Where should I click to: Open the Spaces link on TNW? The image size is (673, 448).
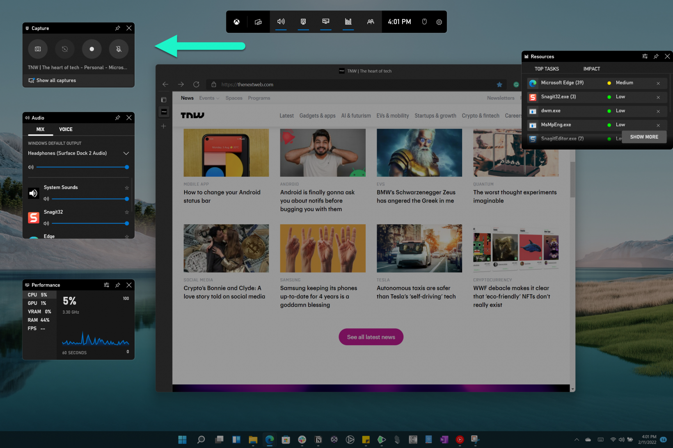pos(234,98)
